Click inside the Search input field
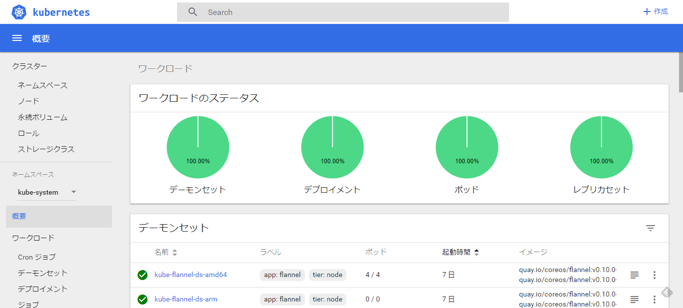The width and height of the screenshot is (683, 308). (x=325, y=12)
